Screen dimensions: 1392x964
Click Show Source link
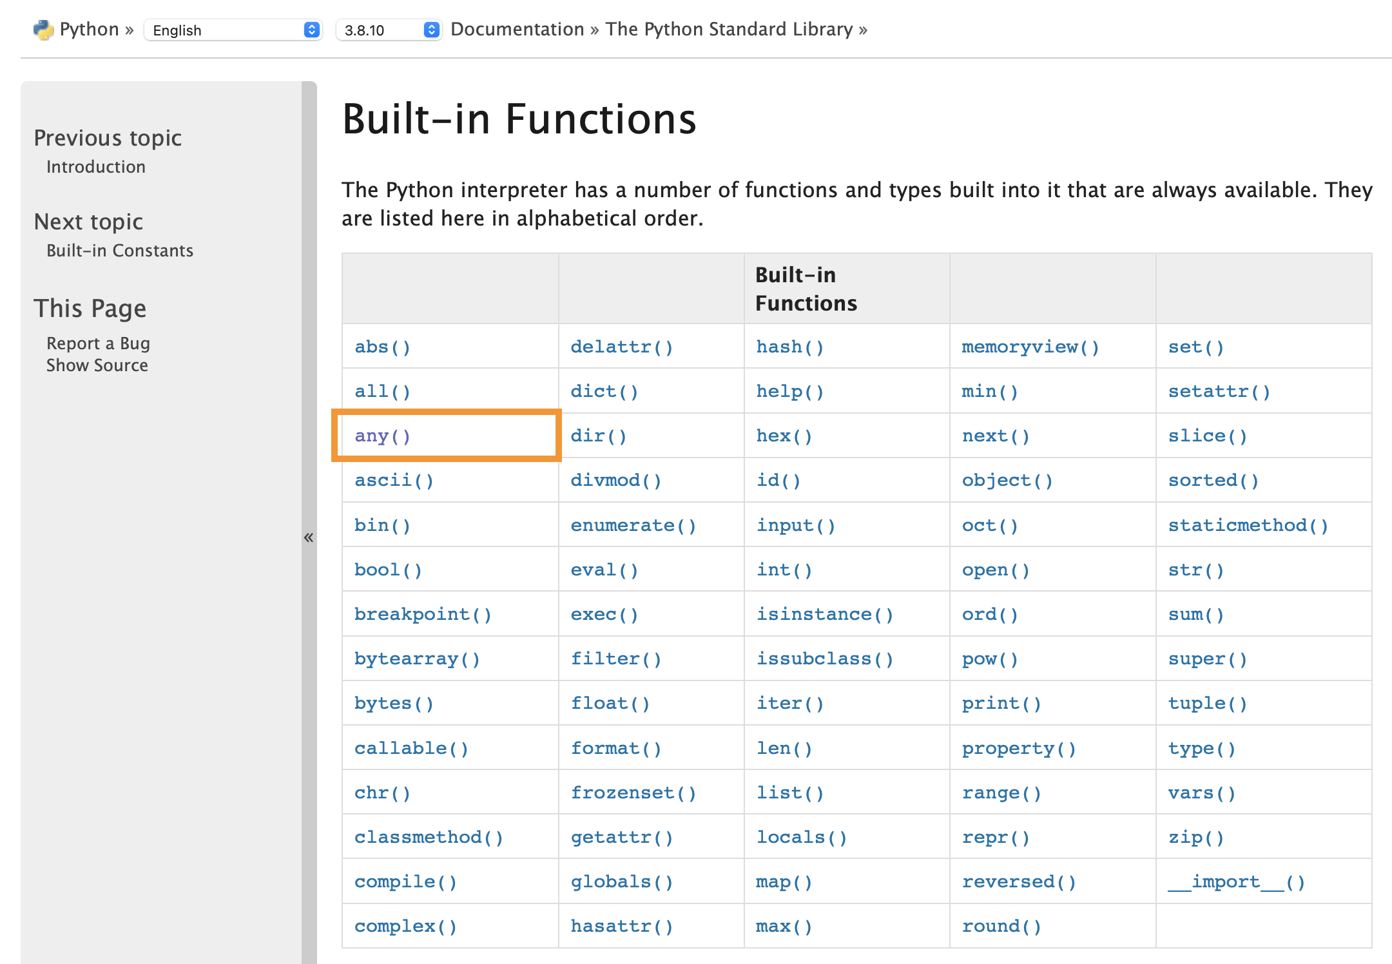click(x=97, y=365)
